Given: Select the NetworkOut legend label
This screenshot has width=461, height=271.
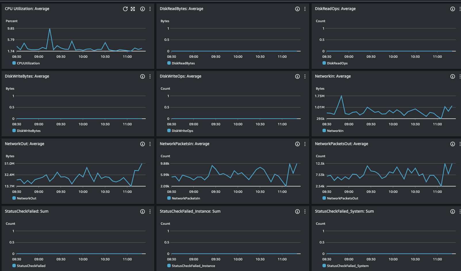Looking at the screenshot, I should (27, 198).
